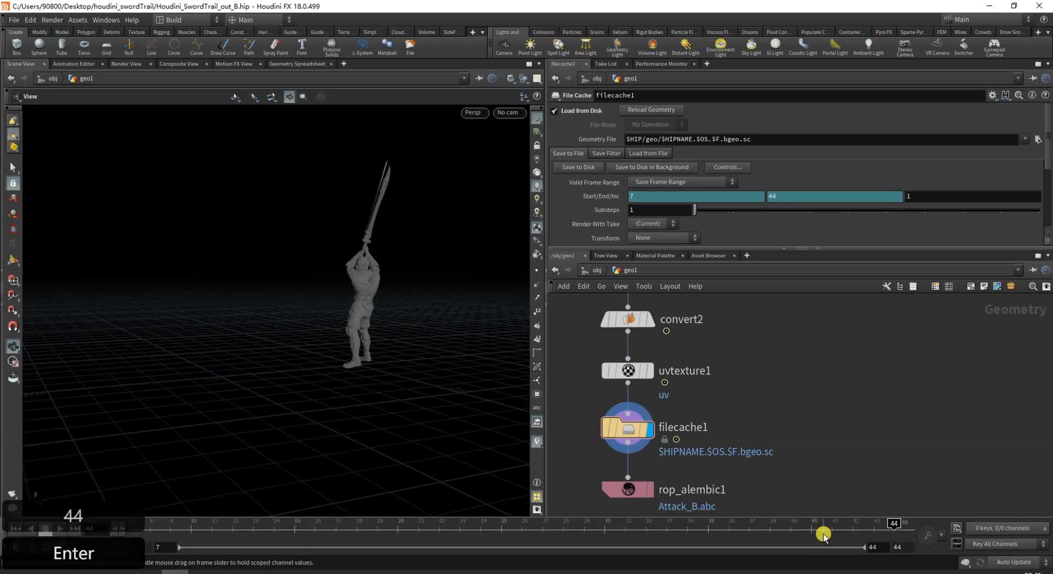This screenshot has height=574, width=1053.
Task: Open the Windows menu
Action: 106,20
